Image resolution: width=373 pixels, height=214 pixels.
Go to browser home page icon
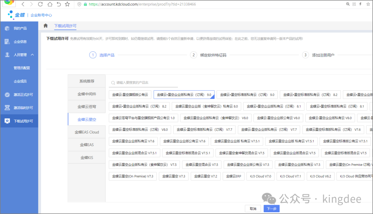[50, 4]
